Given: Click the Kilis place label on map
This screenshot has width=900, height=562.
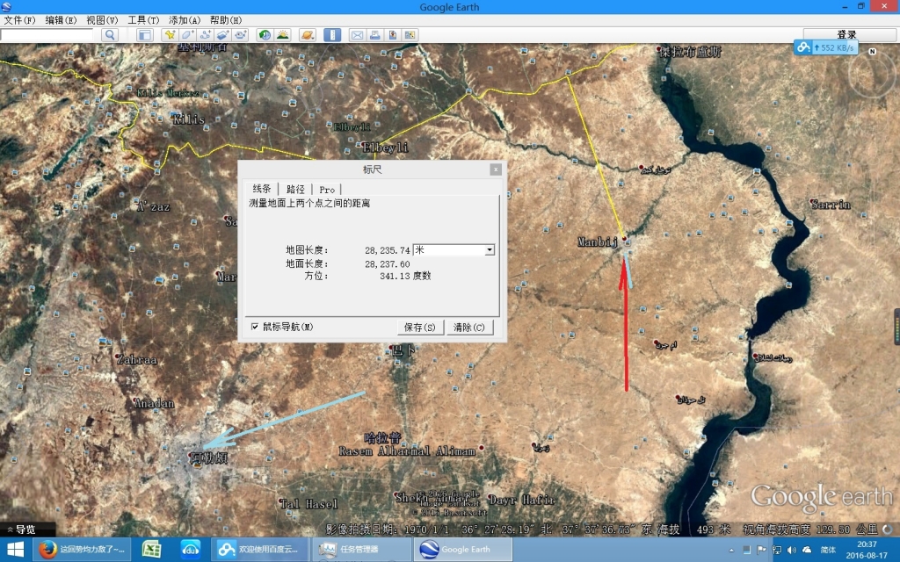Looking at the screenshot, I should click(189, 119).
